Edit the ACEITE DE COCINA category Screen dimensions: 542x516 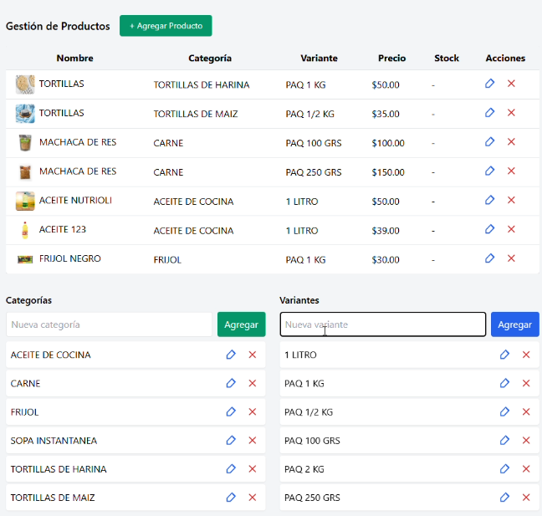point(231,355)
